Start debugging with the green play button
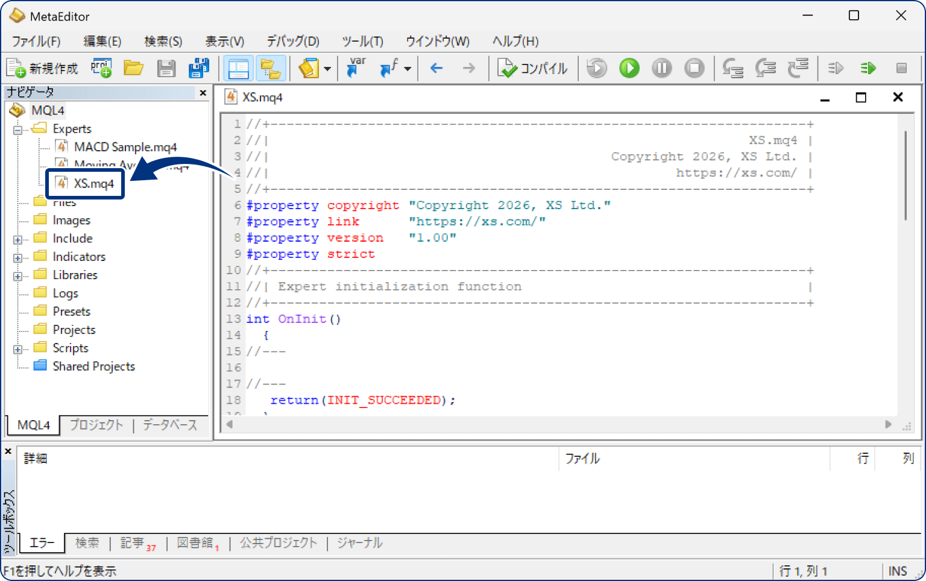The width and height of the screenshot is (926, 581). (x=629, y=68)
